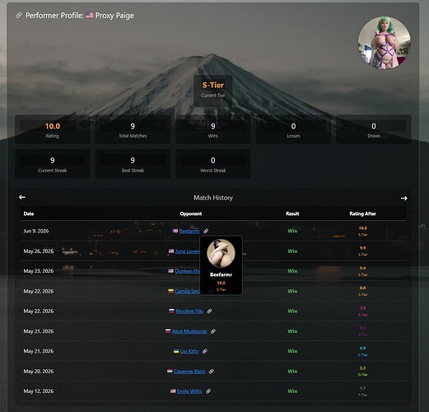The height and width of the screenshot is (412, 429).
Task: Click the Ukraine flag beside Lisi Kitty
Action: (x=176, y=351)
